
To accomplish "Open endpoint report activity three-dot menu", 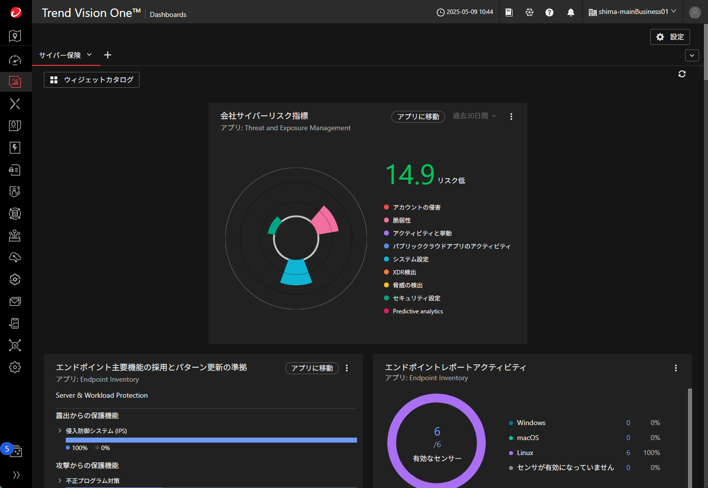I will 676,368.
